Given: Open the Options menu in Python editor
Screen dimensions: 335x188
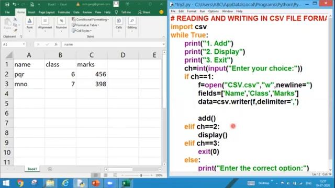Looking at the screenshot, I should pos(213,11).
